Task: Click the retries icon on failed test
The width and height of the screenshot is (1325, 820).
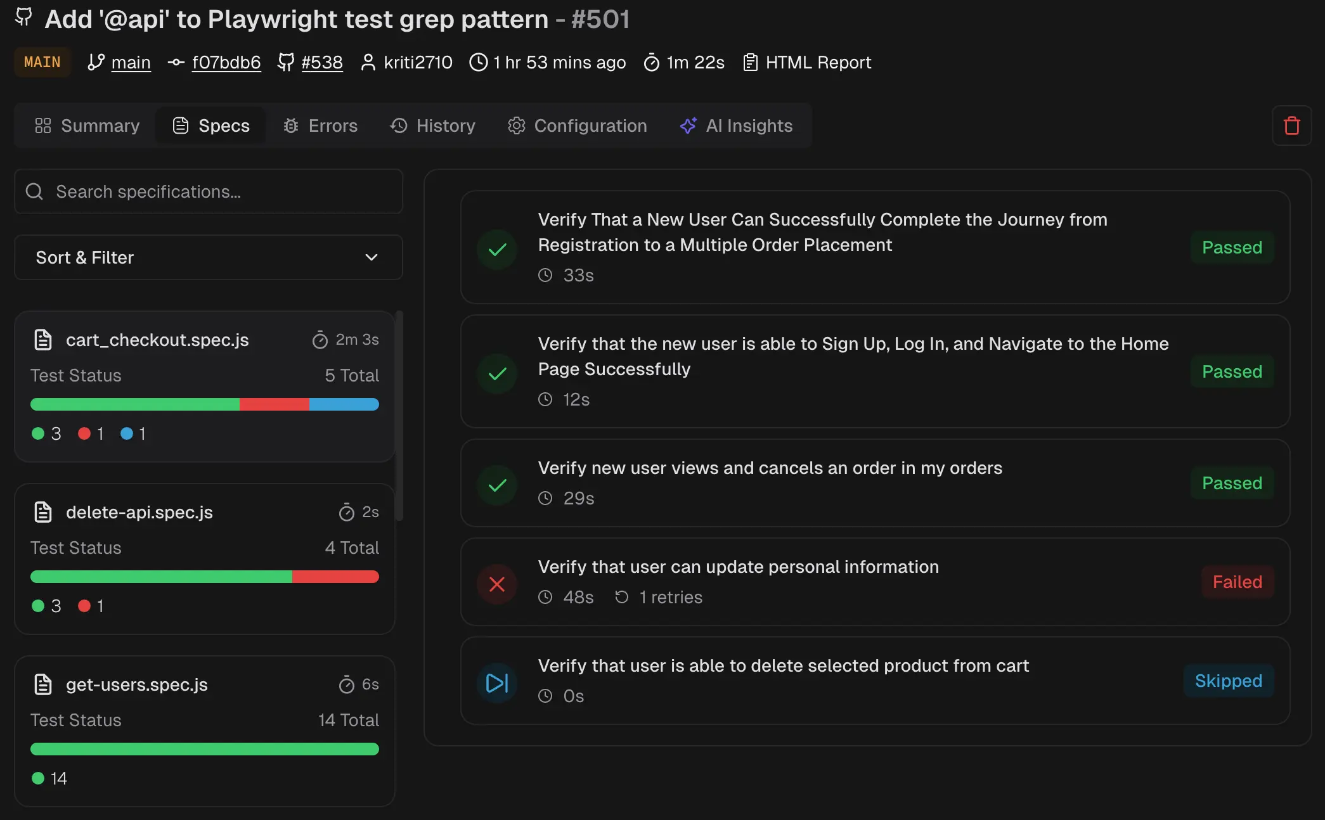Action: tap(621, 597)
